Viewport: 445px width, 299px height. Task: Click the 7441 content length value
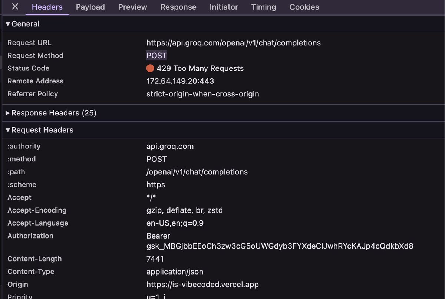coord(155,259)
